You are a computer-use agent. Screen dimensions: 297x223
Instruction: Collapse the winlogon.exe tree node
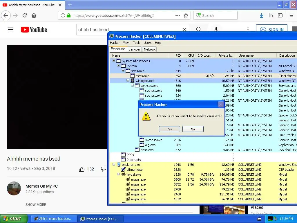click(x=128, y=80)
